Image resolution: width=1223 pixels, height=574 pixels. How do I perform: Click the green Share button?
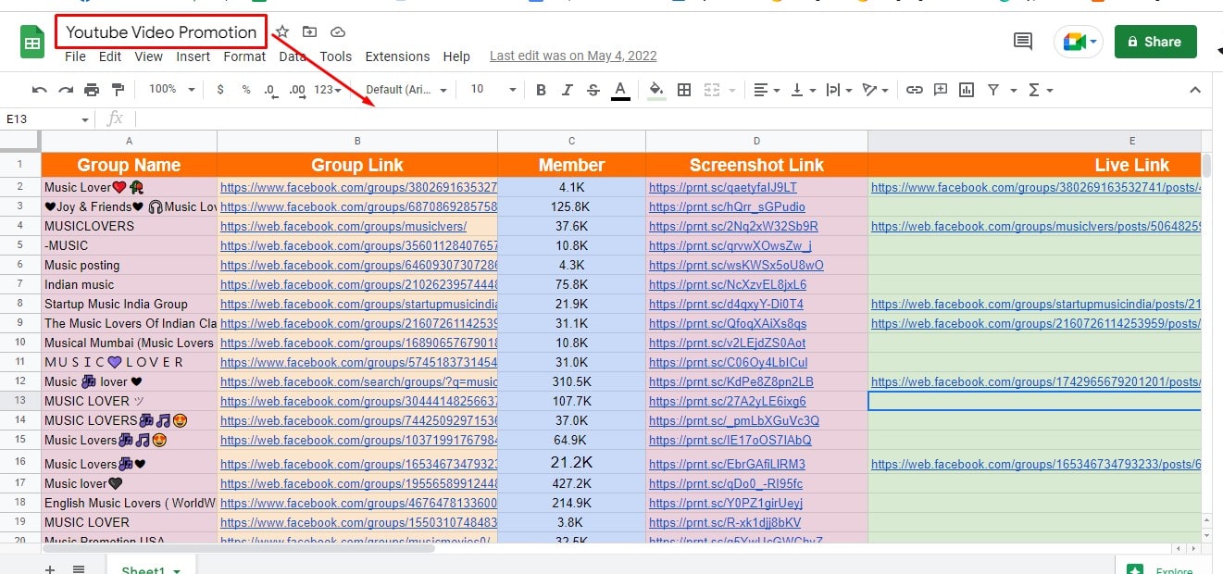[1155, 42]
